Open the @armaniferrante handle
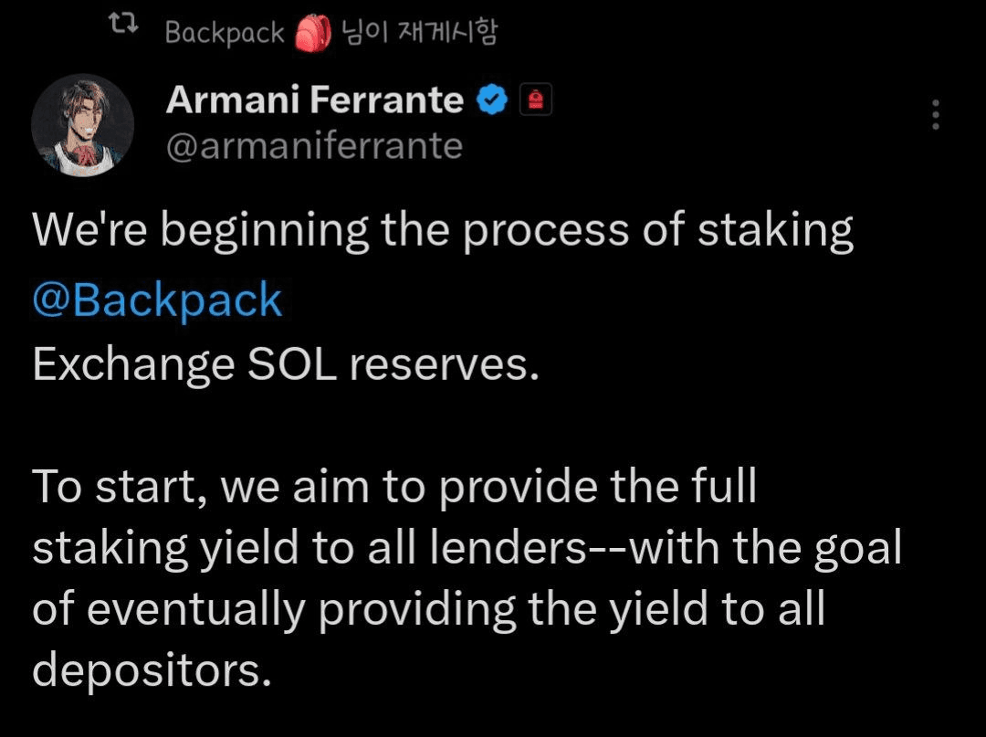This screenshot has height=737, width=986. (x=314, y=146)
